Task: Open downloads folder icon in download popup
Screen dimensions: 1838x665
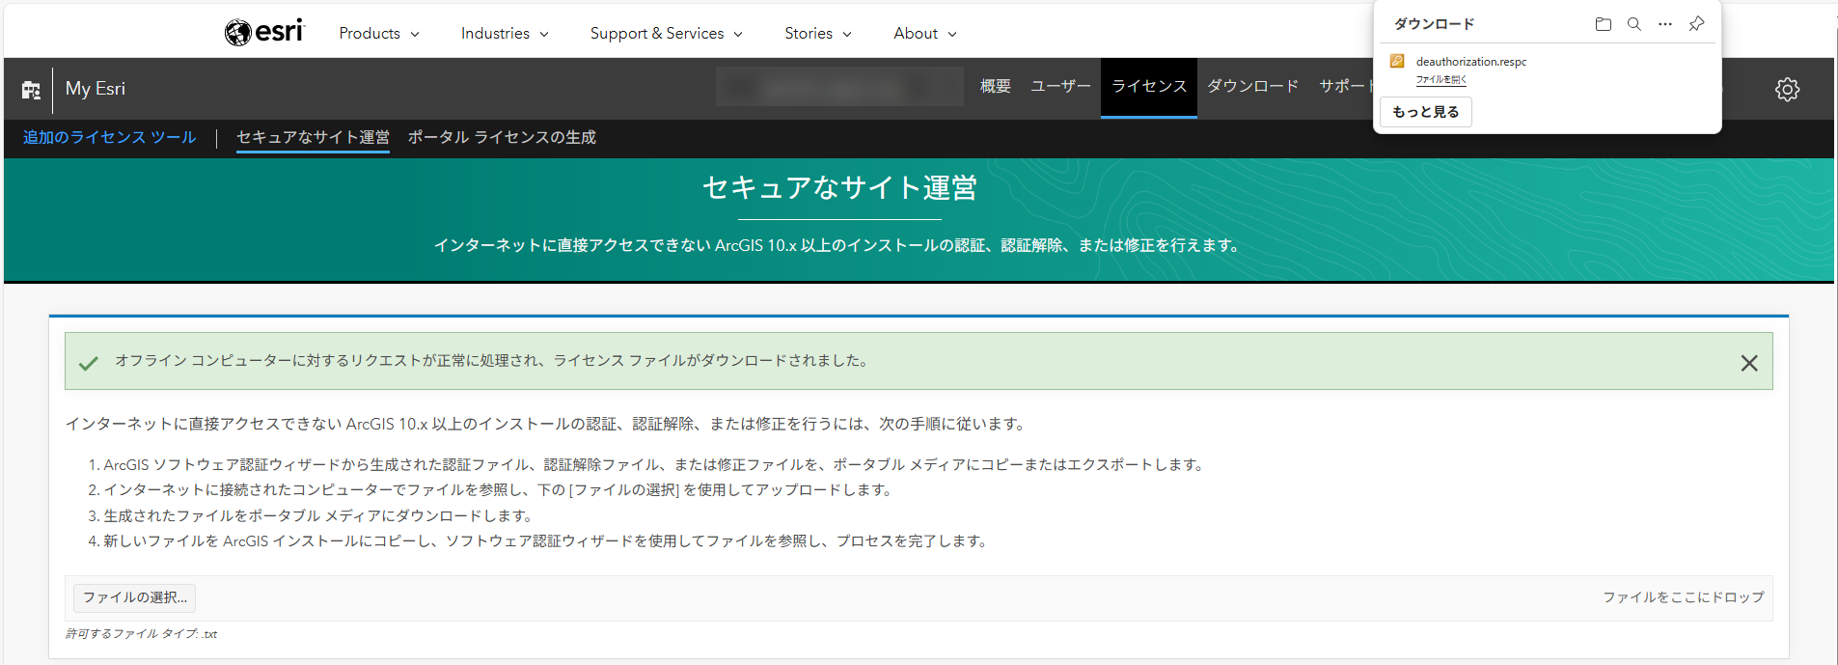Action: [x=1603, y=24]
